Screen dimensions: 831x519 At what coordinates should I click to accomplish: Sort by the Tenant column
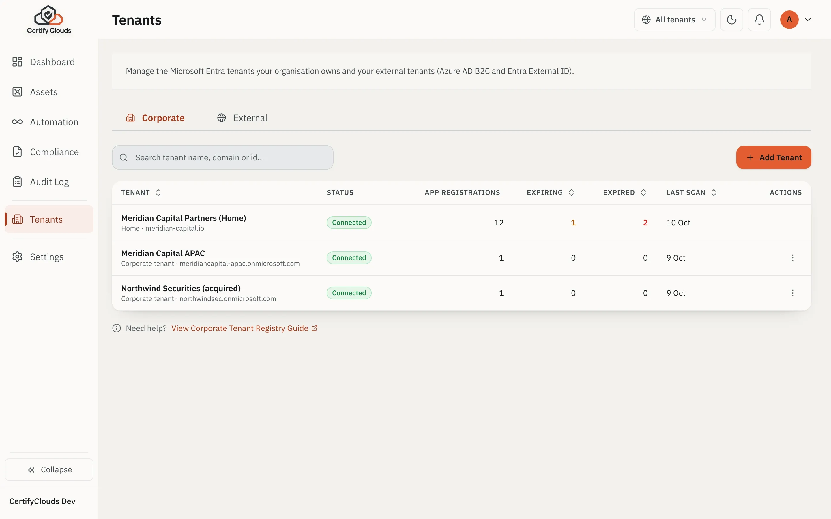tap(141, 193)
